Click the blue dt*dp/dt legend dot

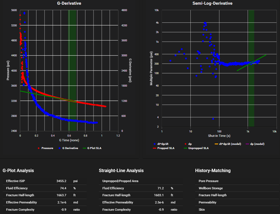(x=154, y=144)
